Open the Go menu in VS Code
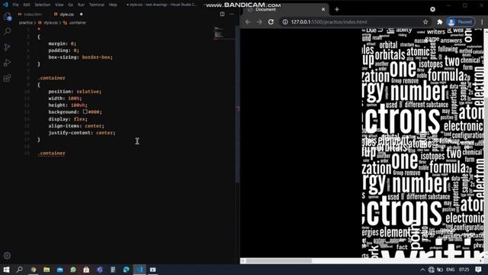Screen dimensions: 488x275 click(x=71, y=5)
